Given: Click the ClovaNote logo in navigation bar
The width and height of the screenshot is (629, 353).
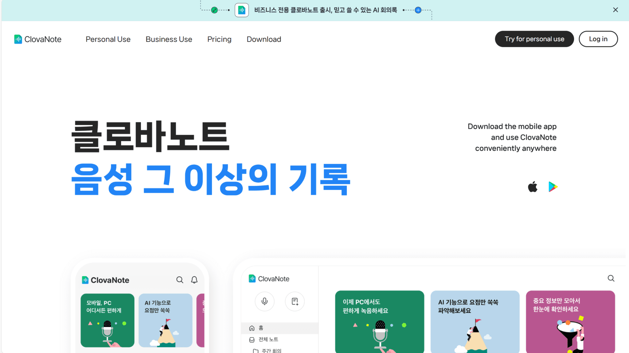Looking at the screenshot, I should pyautogui.click(x=38, y=39).
